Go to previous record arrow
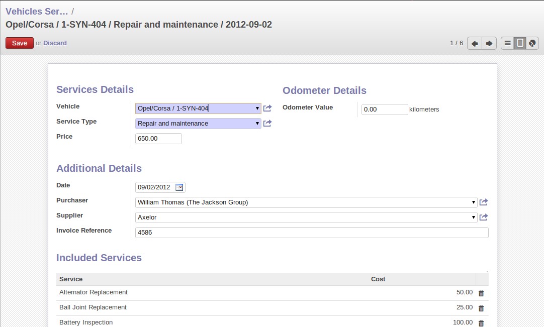Viewport: 544px width, 327px height. point(474,43)
